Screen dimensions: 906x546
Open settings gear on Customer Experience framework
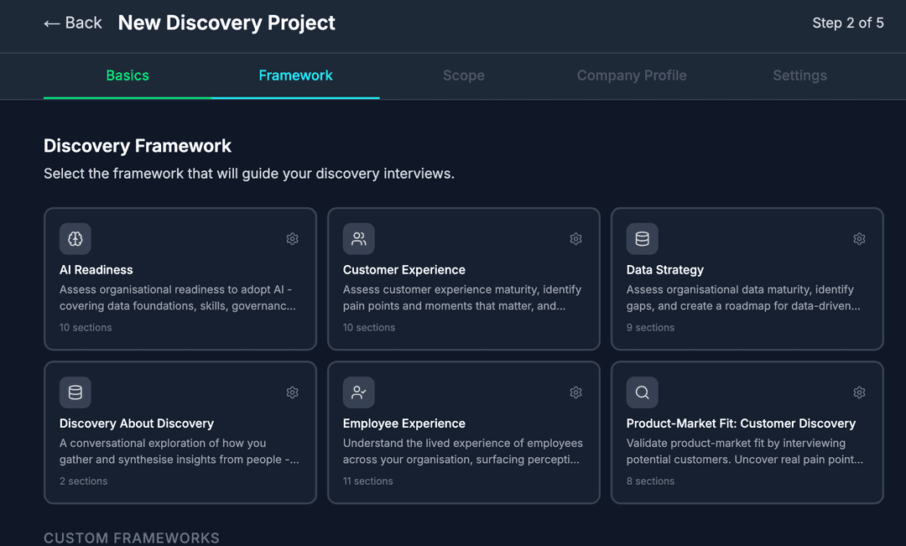click(575, 238)
